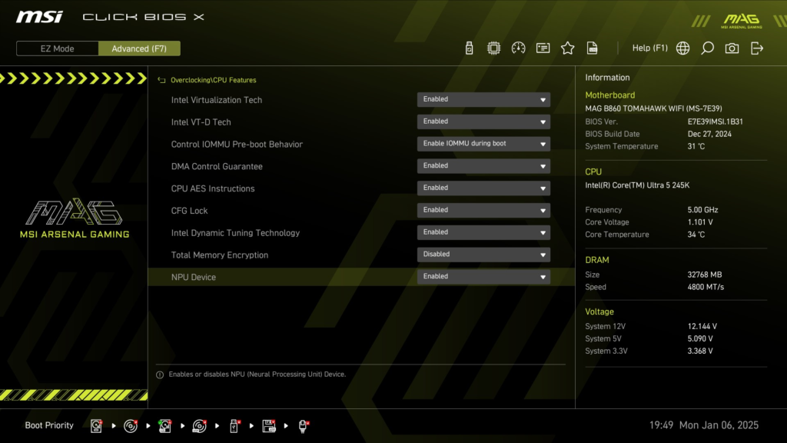The width and height of the screenshot is (787, 443).
Task: Disable the NPU Device setting
Action: pos(483,276)
